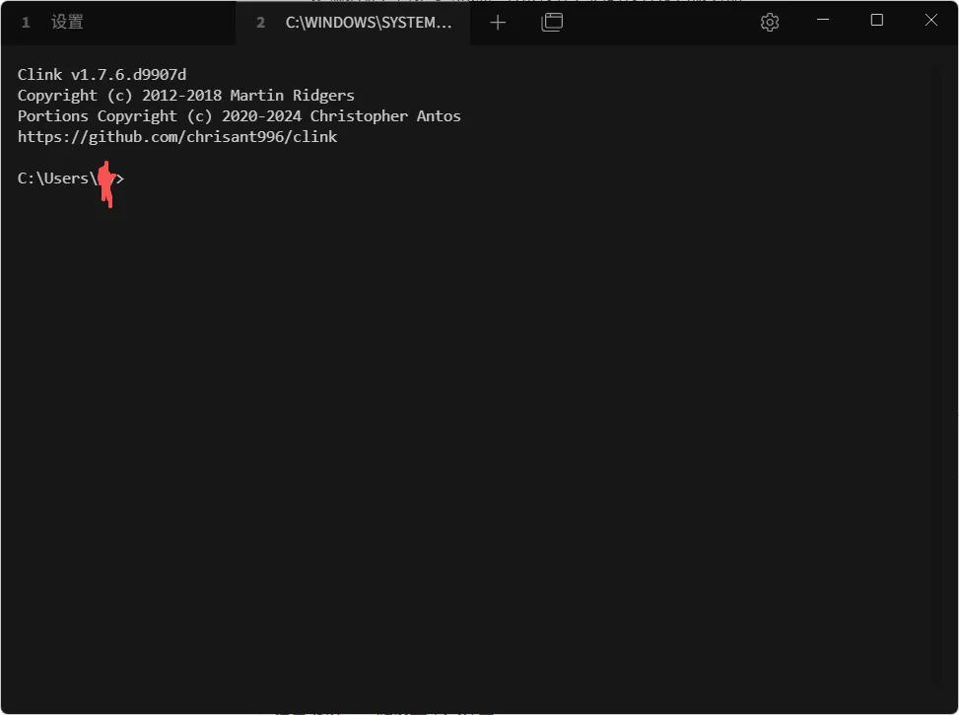This screenshot has width=959, height=715.
Task: Click empty title bar area right of tabs
Action: point(660,22)
